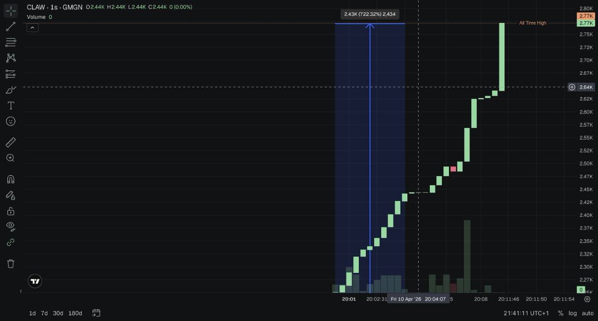Toggle percent scale mode
Viewport: 598px width, 321px height.
pyautogui.click(x=561, y=313)
